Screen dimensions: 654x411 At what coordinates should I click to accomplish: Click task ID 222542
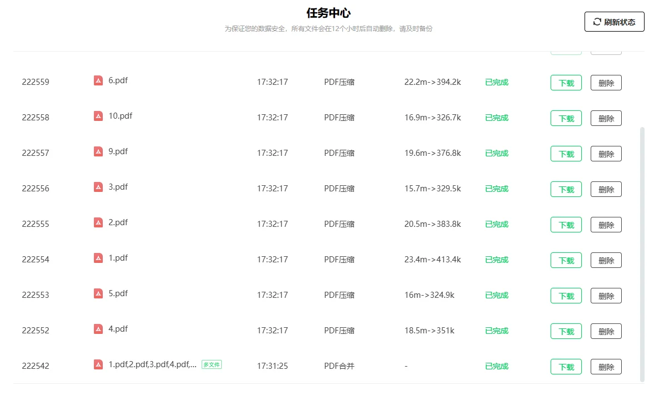point(36,366)
